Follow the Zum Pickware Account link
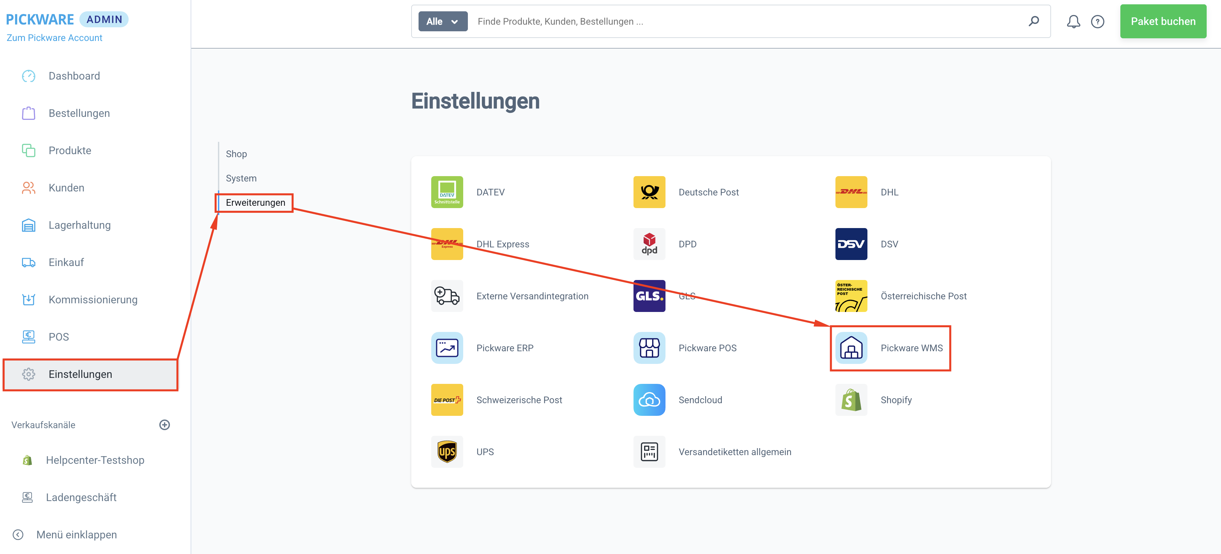The width and height of the screenshot is (1221, 554). [x=54, y=38]
